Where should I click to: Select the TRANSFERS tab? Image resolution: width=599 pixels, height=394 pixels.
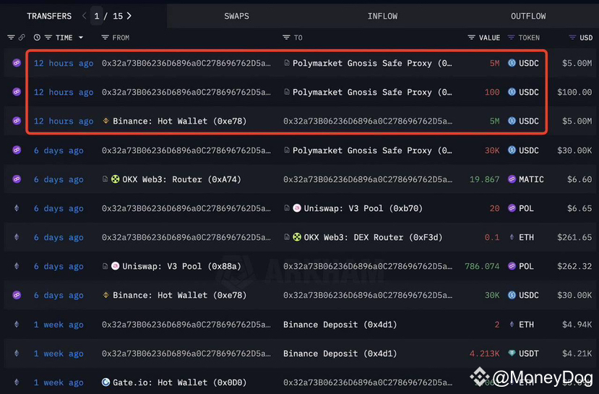49,16
